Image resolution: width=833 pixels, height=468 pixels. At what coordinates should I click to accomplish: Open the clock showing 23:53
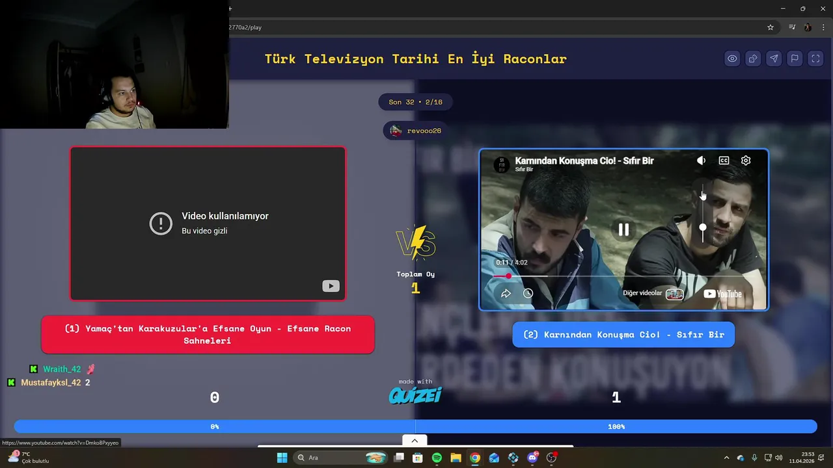[802, 458]
